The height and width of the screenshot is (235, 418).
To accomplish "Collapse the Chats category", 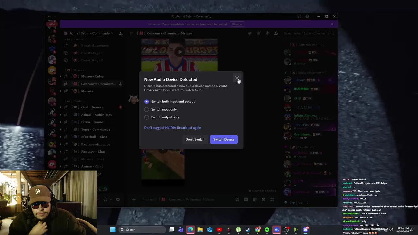I will [75, 101].
